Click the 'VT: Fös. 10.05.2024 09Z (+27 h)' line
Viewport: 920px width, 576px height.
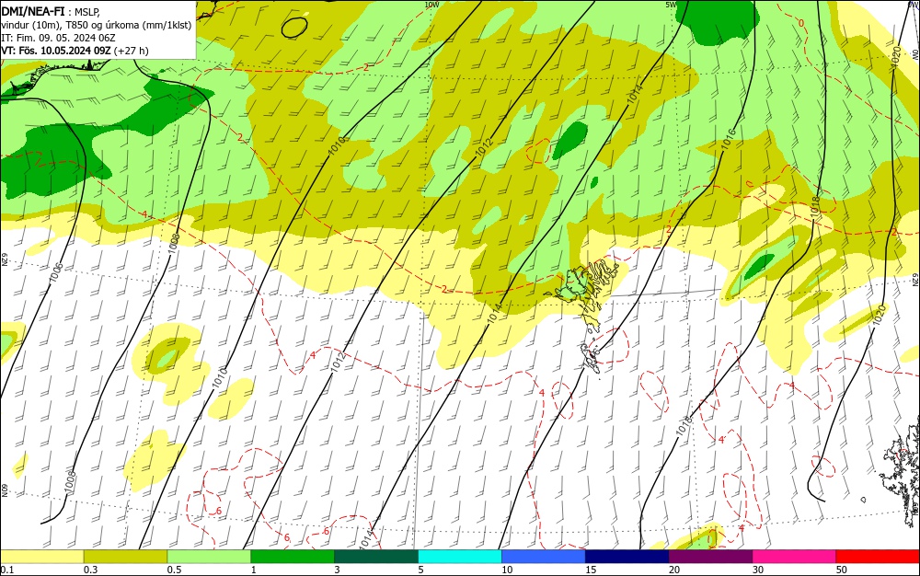75,51
